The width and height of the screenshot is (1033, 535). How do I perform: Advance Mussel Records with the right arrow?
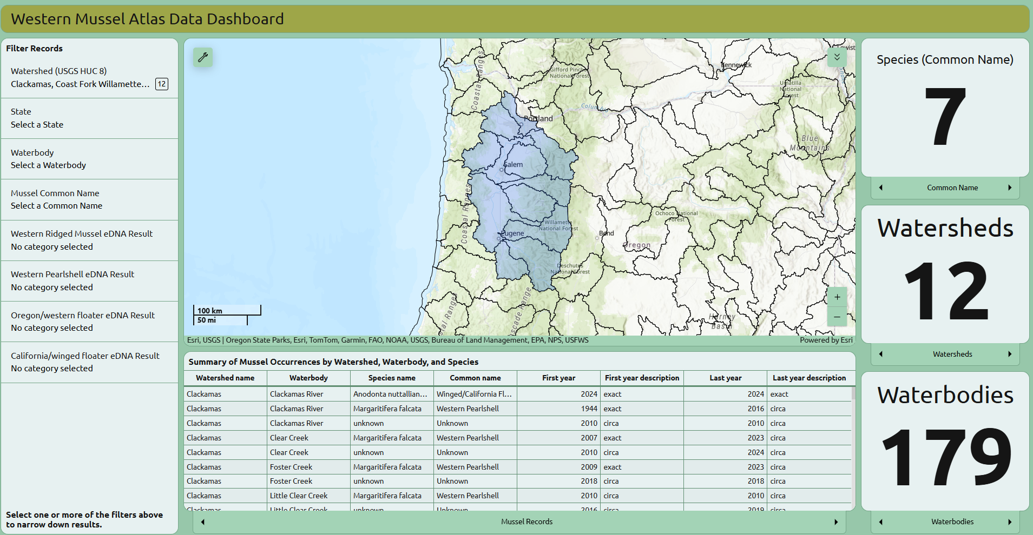point(835,521)
